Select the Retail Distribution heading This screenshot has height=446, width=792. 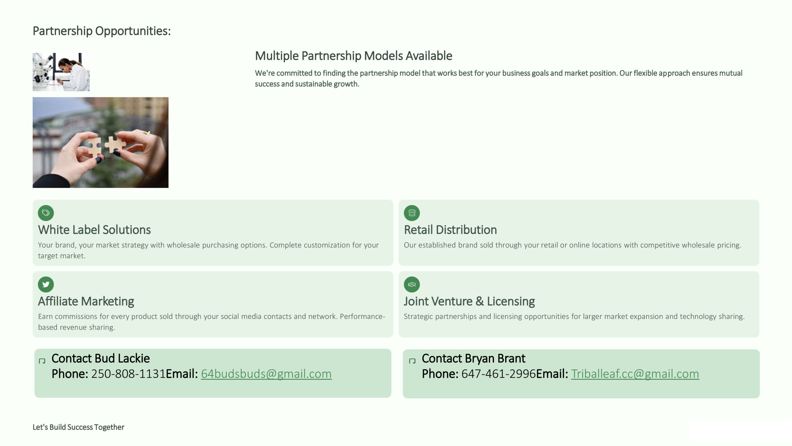tap(450, 230)
